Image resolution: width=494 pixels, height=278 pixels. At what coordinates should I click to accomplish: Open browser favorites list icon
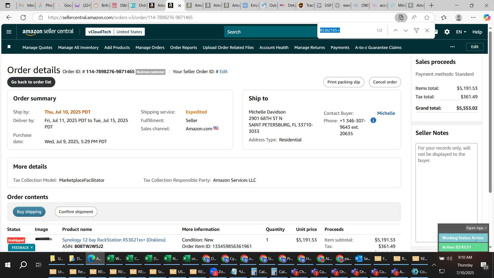[444, 17]
